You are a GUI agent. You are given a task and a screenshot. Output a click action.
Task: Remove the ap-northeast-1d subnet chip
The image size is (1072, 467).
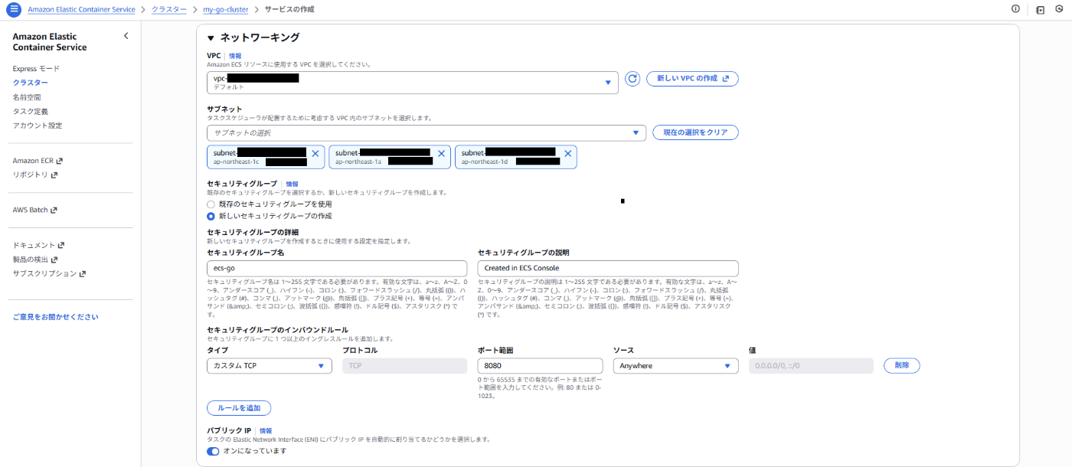pos(567,153)
